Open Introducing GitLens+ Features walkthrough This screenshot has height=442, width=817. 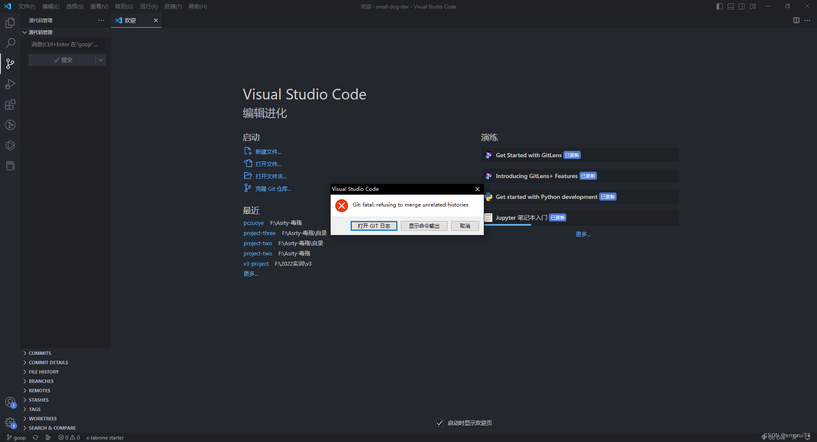[580, 176]
